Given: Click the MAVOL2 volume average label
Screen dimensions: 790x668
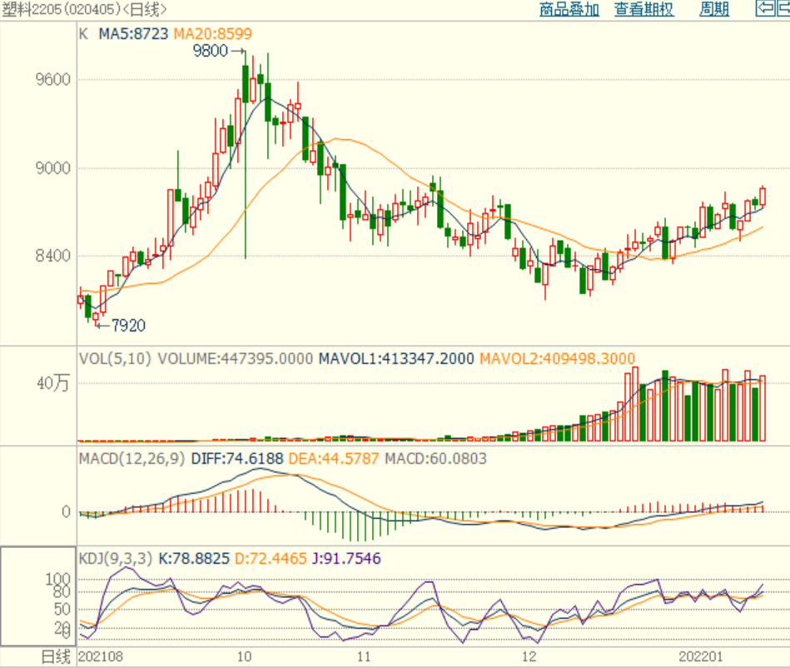Looking at the screenshot, I should [x=556, y=359].
